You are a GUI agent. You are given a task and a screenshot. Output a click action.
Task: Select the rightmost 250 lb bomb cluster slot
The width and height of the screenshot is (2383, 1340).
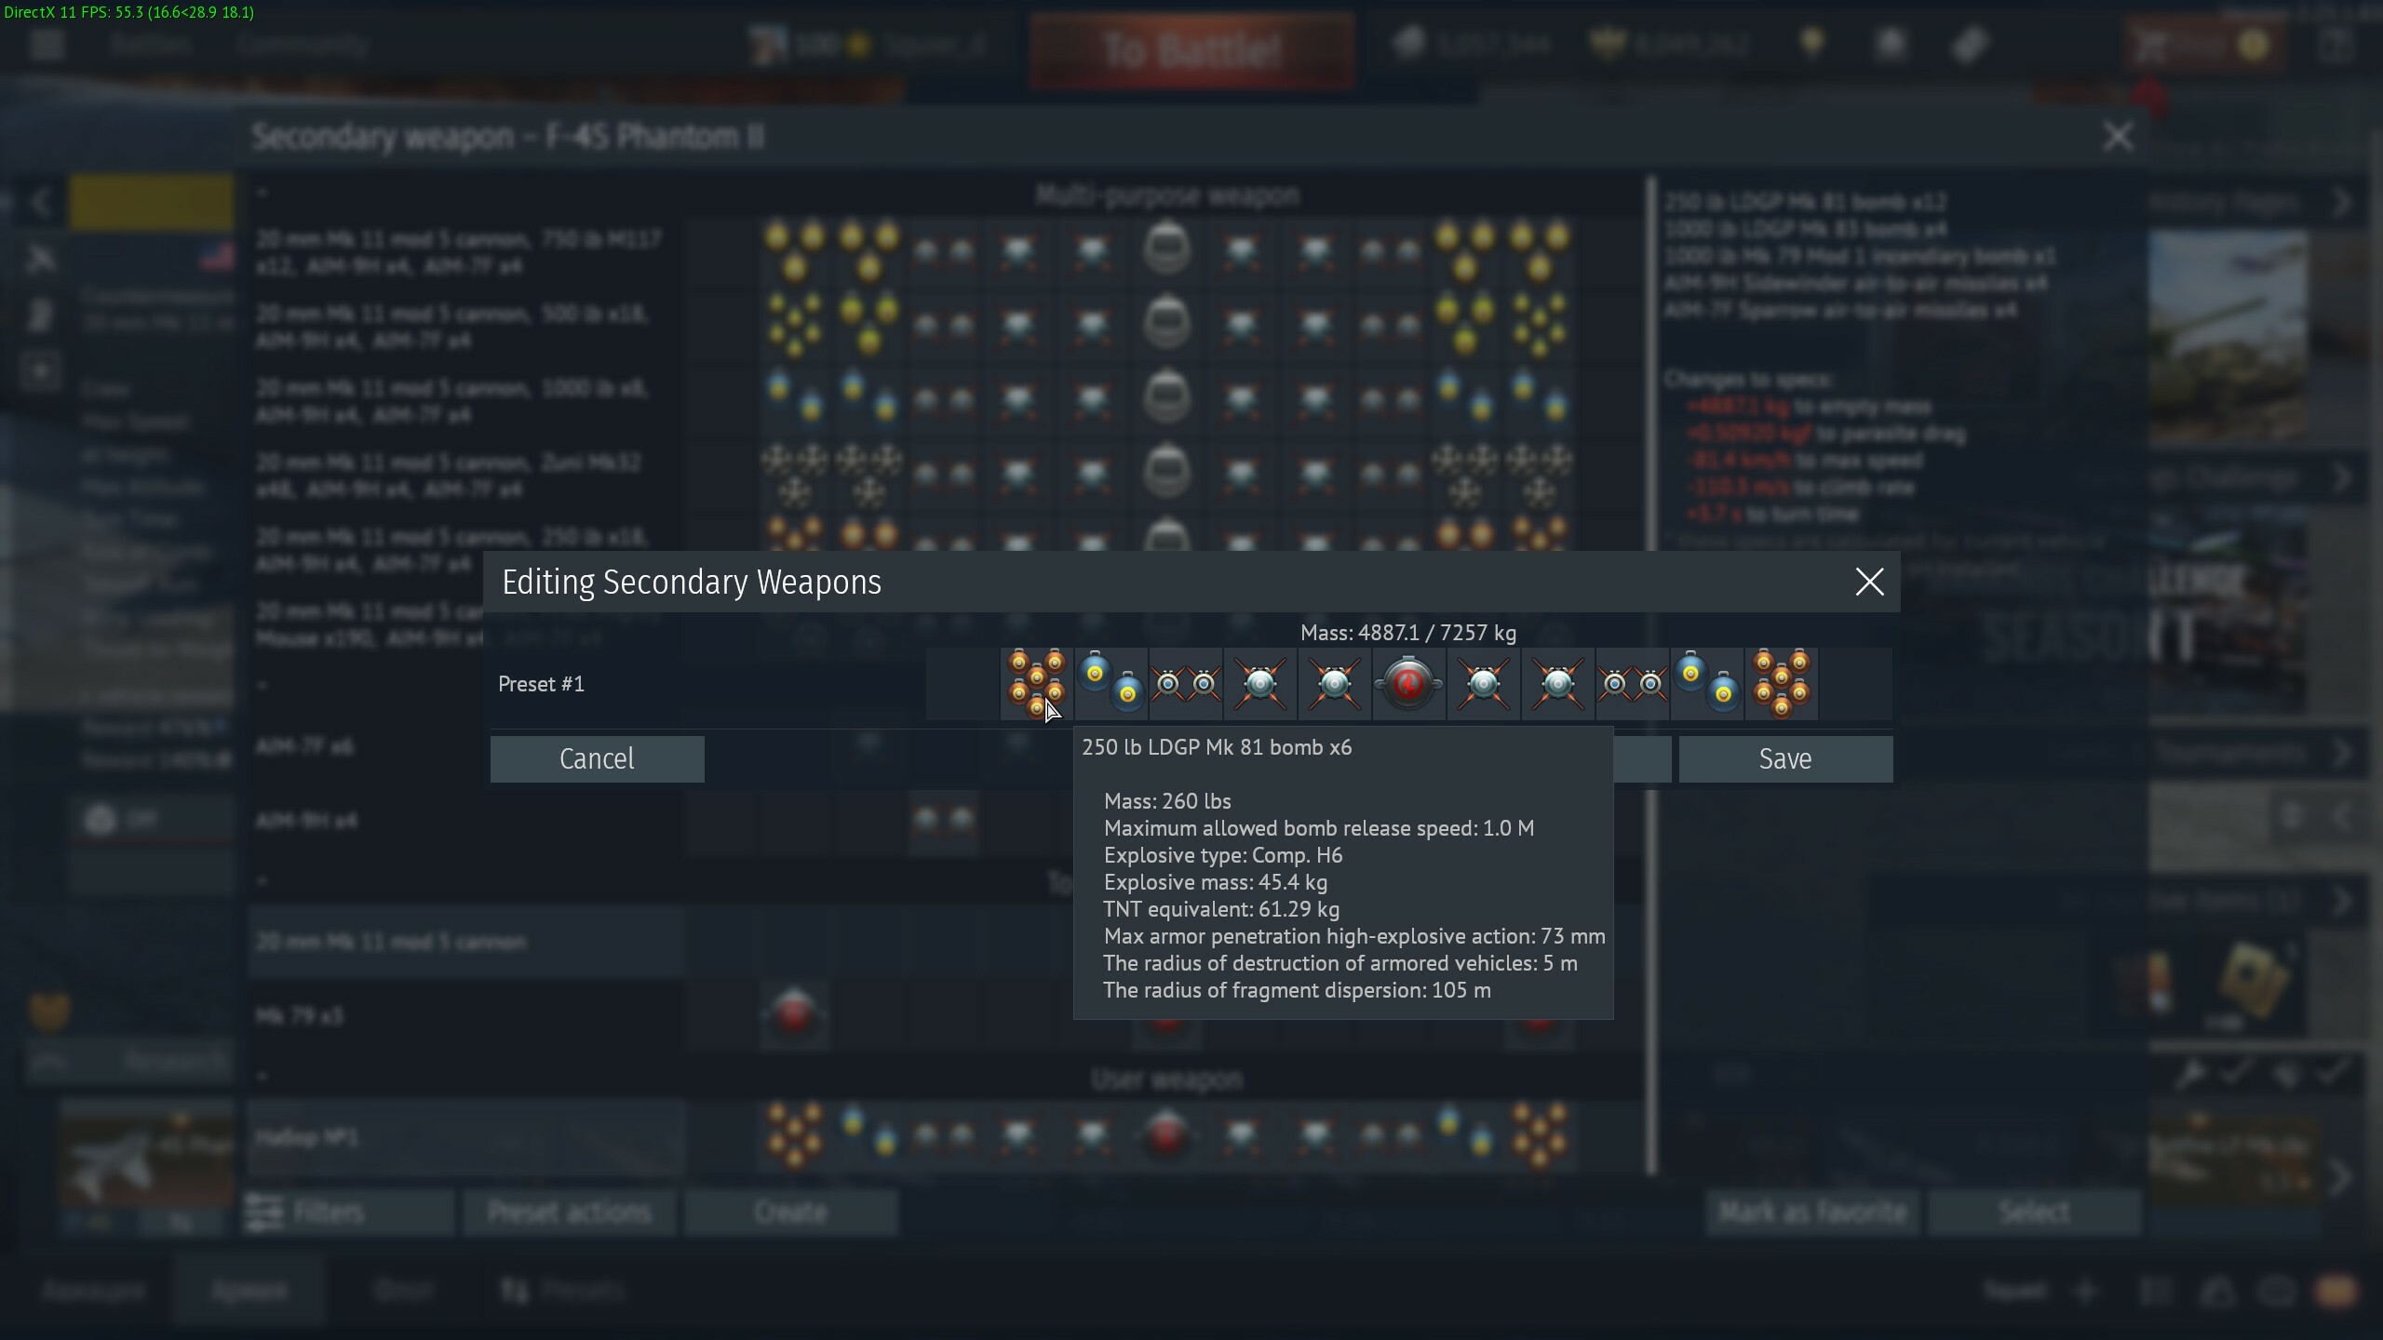[x=1781, y=684]
